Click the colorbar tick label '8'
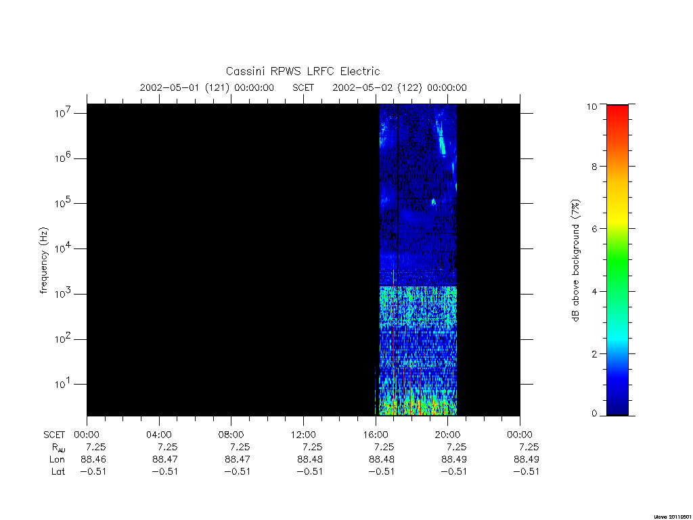 pos(594,167)
